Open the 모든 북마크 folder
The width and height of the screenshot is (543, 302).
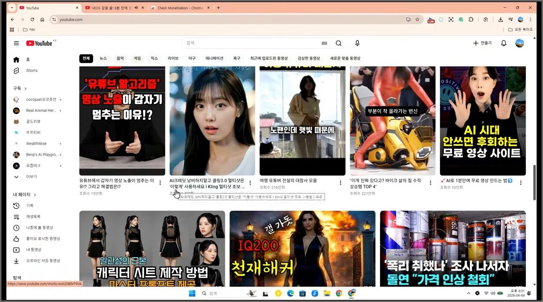(x=520, y=29)
